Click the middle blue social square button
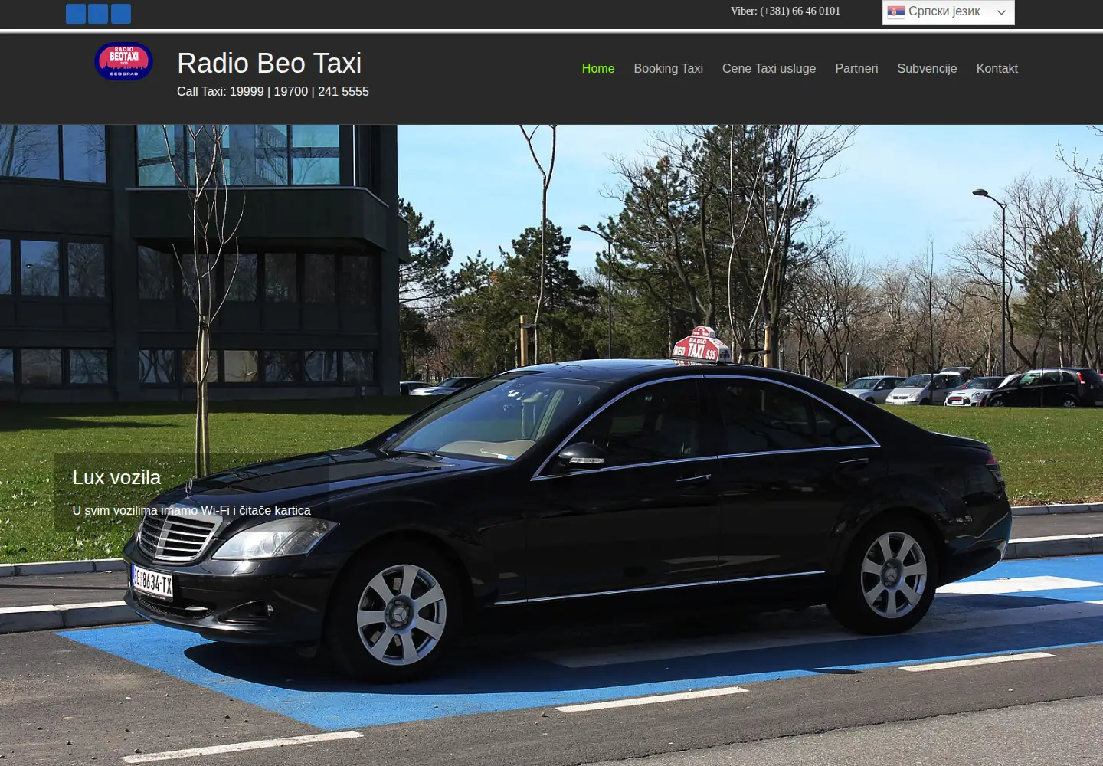This screenshot has height=766, width=1103. pos(98,14)
